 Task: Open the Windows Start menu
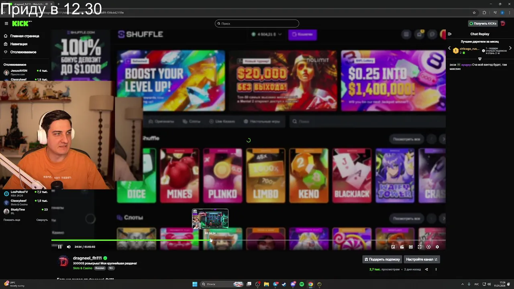tap(195, 284)
